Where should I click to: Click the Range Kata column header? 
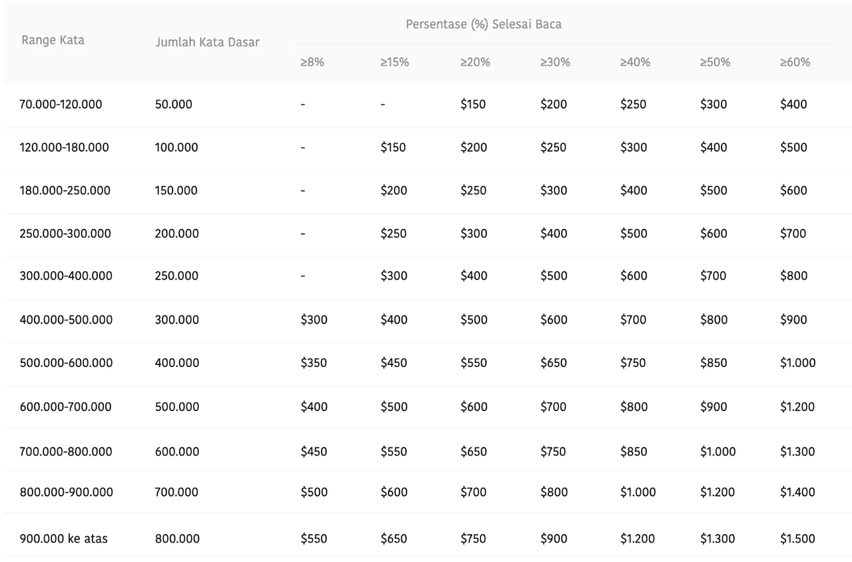pos(53,40)
